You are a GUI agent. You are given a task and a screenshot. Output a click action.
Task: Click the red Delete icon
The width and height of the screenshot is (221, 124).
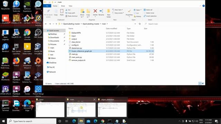point(95,11)
